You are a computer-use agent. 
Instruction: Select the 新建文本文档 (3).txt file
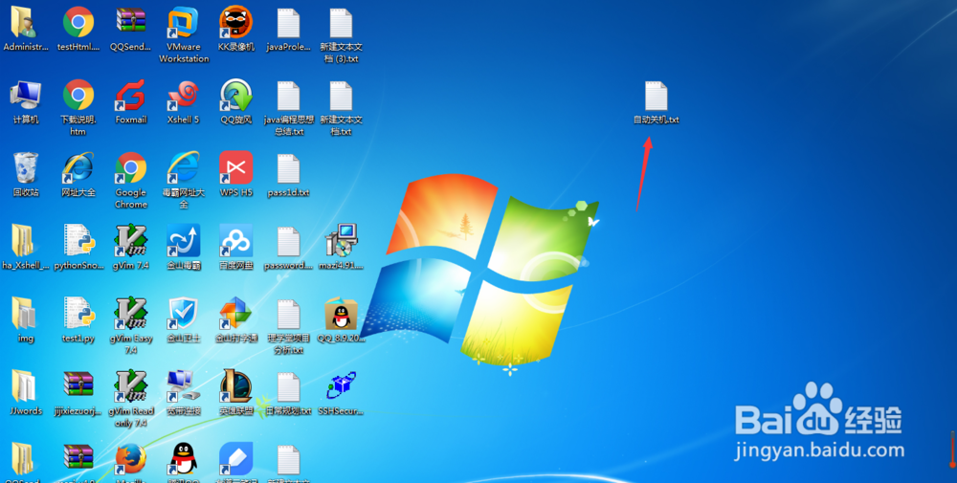click(x=342, y=35)
